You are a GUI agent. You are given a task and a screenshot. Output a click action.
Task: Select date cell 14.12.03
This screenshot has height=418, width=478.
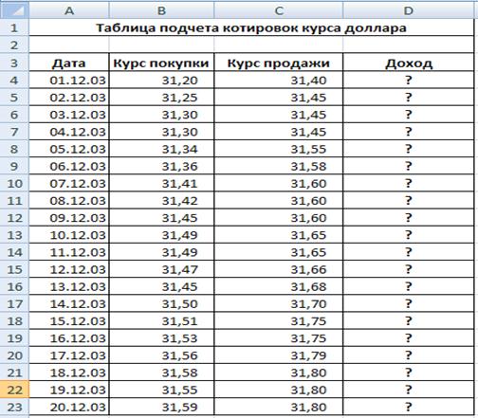coord(69,303)
